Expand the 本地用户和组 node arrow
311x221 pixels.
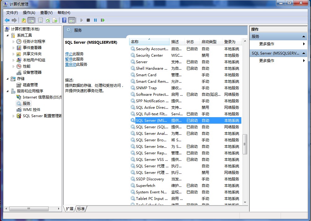pyautogui.click(x=14, y=60)
